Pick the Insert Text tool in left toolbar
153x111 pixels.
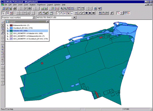[x=3, y=26]
